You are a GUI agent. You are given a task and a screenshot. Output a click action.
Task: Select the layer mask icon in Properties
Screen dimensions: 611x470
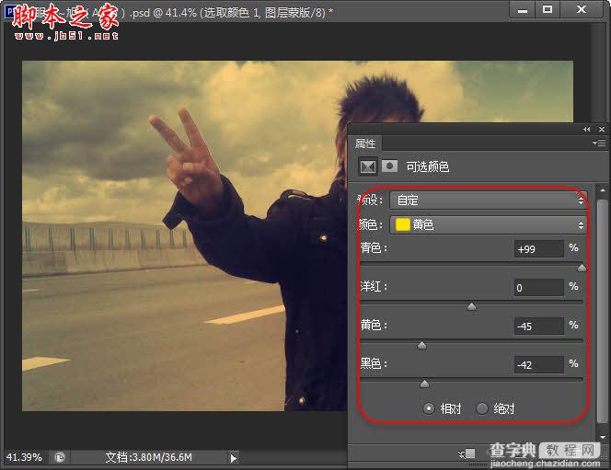pyautogui.click(x=389, y=166)
